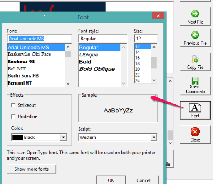Select size 20 in list

pos(143,69)
